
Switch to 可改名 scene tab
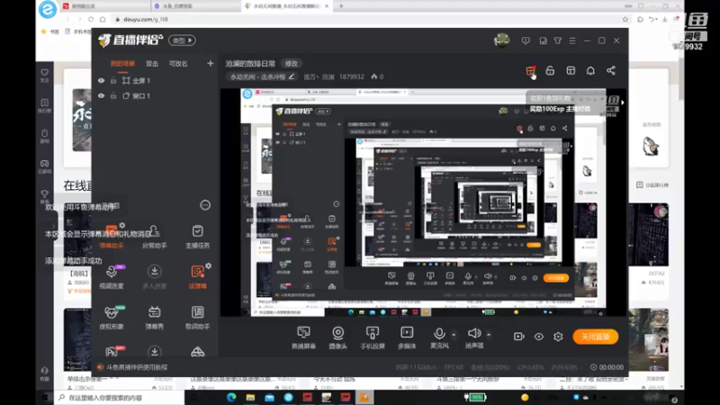[178, 64]
